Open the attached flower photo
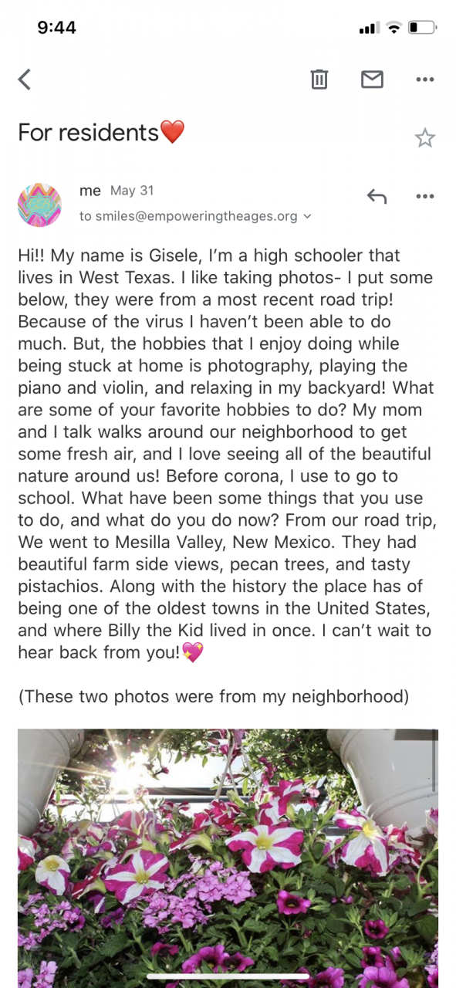456x988 pixels. 228,858
